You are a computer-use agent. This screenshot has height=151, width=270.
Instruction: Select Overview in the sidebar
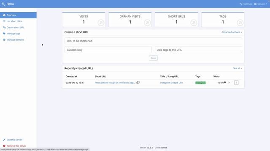[x=18, y=15]
